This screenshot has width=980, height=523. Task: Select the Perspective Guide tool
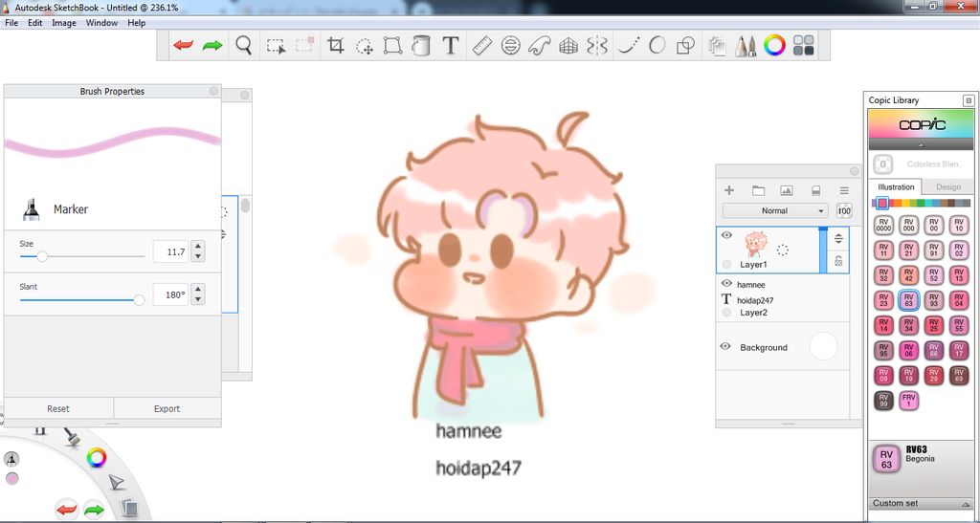coord(568,46)
